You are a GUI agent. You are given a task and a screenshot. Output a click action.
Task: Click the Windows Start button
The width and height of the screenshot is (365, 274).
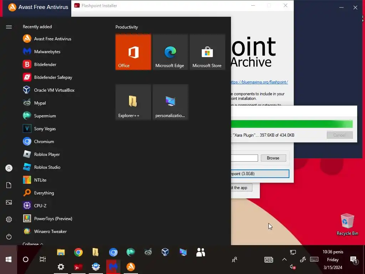tap(9, 259)
